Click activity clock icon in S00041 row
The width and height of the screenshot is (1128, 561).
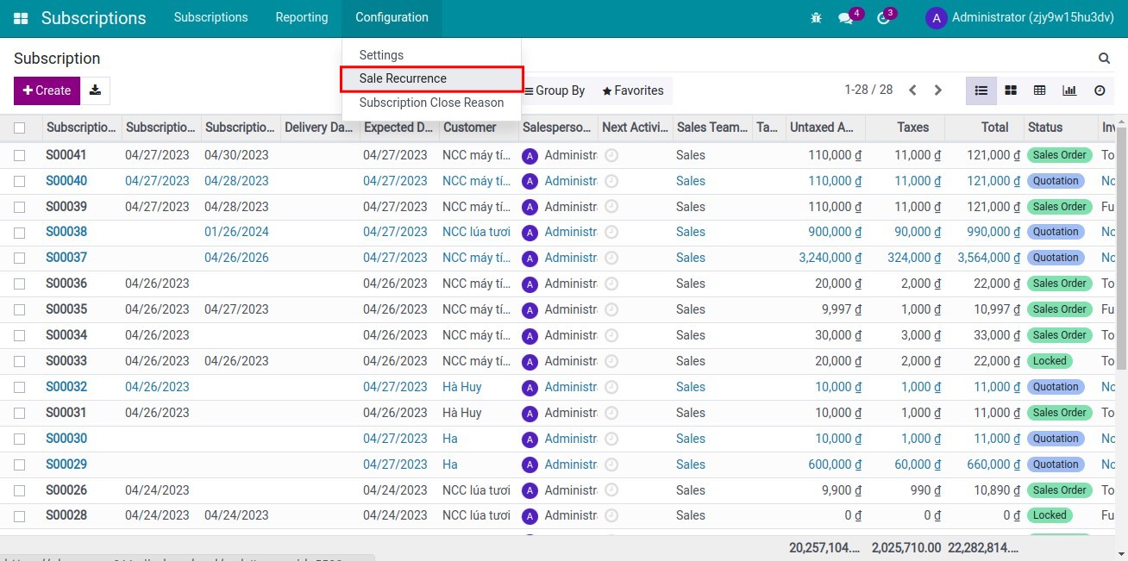click(x=611, y=156)
